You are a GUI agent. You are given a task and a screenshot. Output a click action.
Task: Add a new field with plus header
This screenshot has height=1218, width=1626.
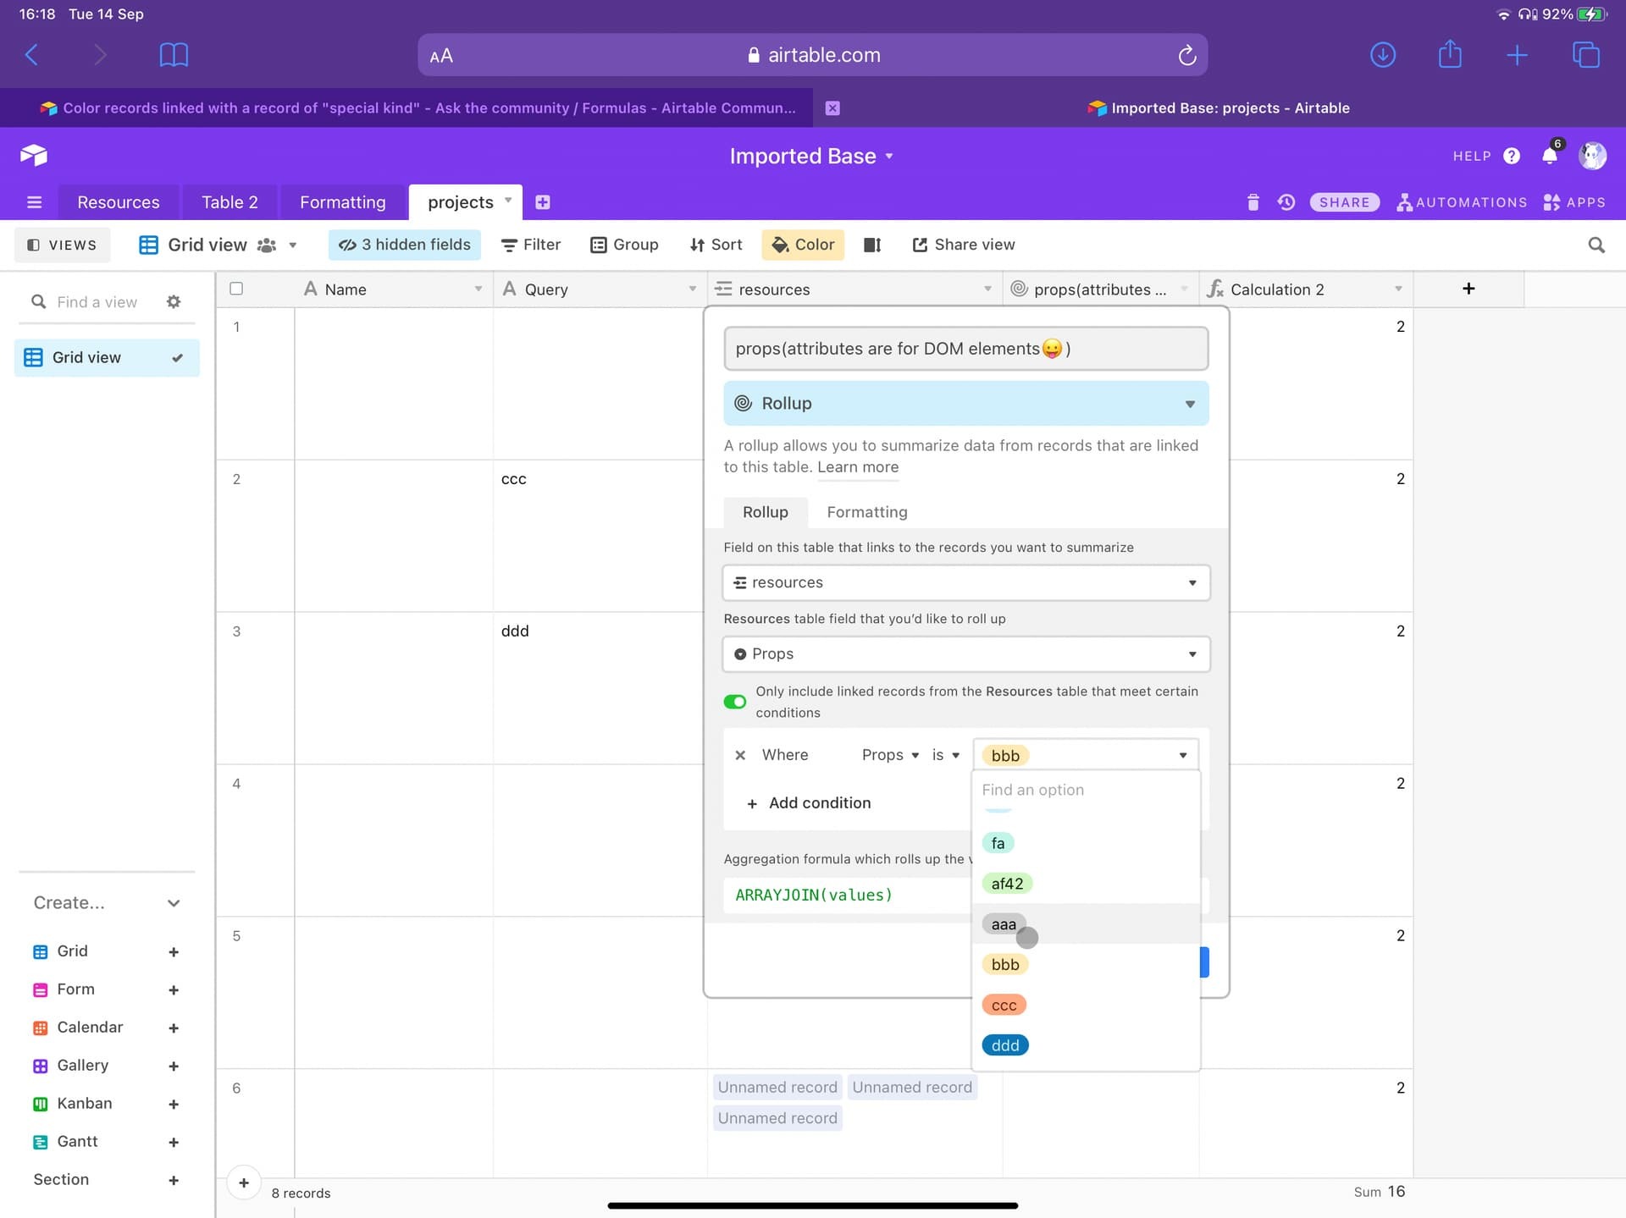(1468, 289)
